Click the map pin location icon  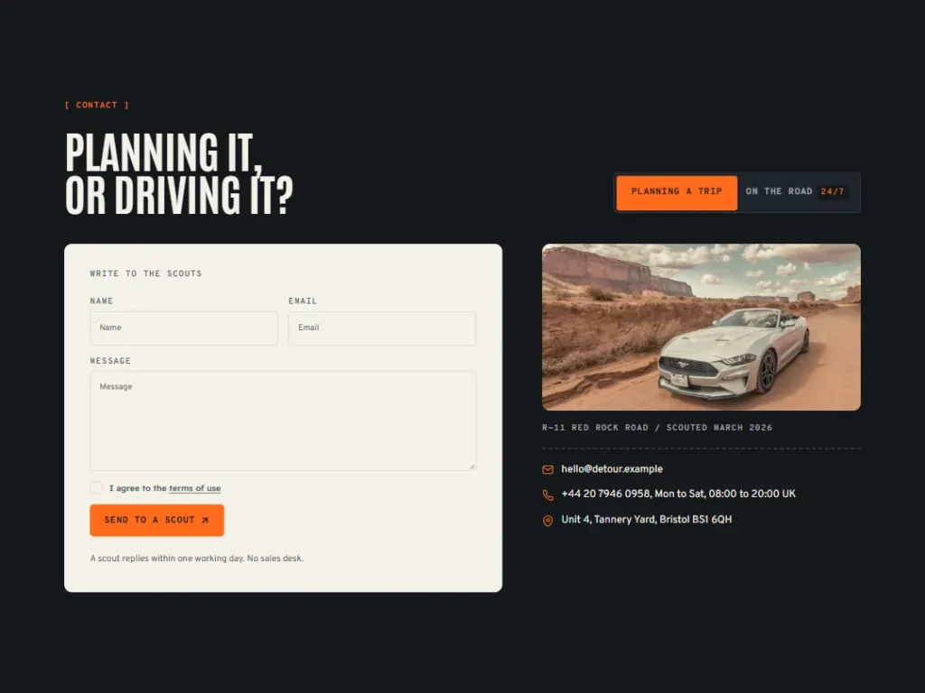(x=547, y=521)
